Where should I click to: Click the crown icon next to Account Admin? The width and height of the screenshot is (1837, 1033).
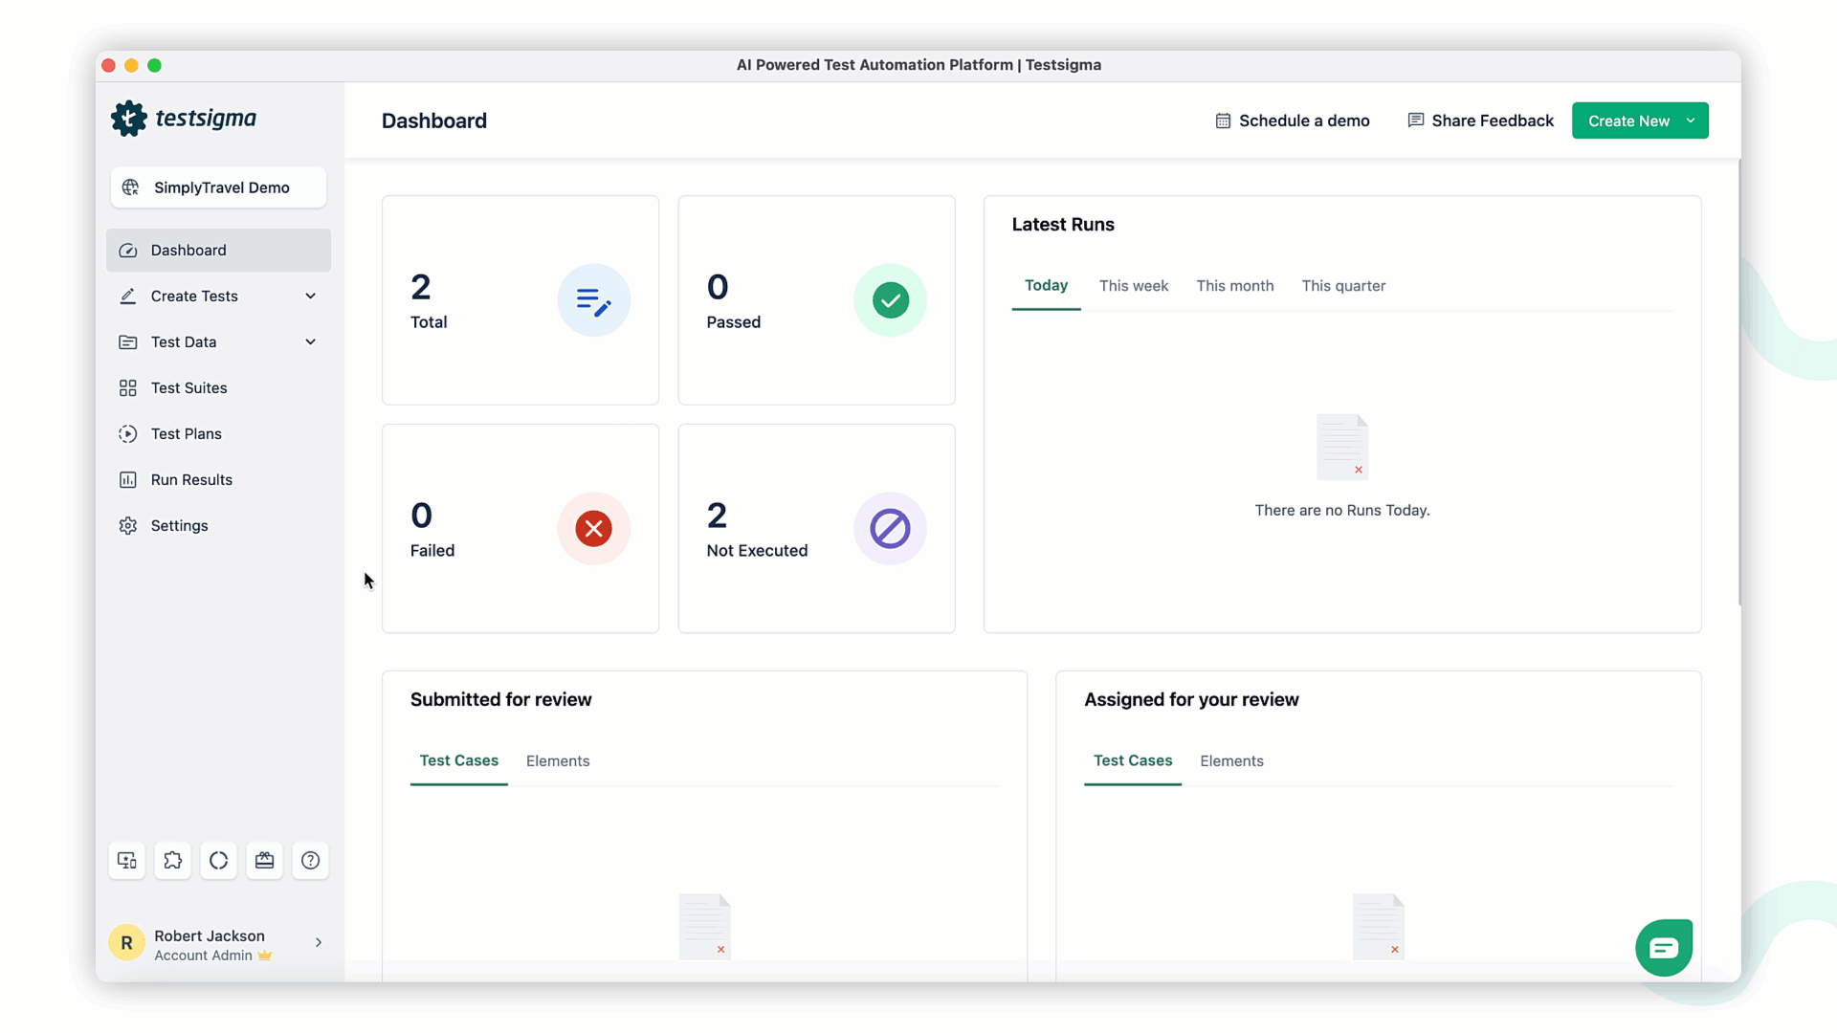pyautogui.click(x=265, y=956)
